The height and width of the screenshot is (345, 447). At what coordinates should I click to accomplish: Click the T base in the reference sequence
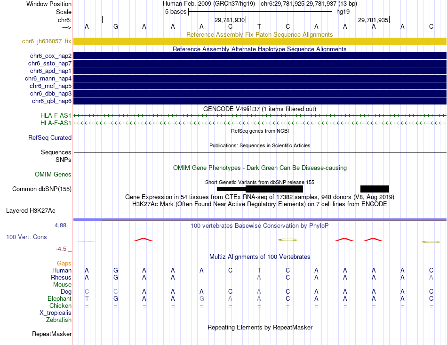pyautogui.click(x=259, y=26)
